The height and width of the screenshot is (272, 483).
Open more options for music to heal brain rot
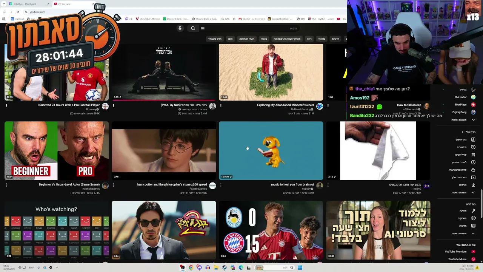(221, 185)
